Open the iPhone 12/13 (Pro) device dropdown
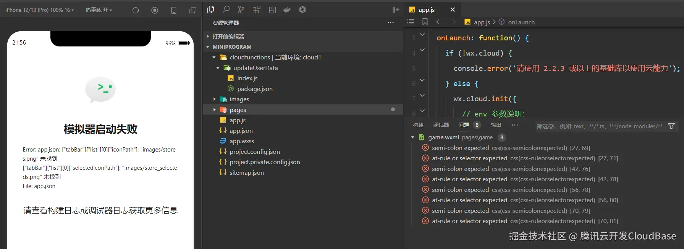Screen dimensions: 684x249 39,10
